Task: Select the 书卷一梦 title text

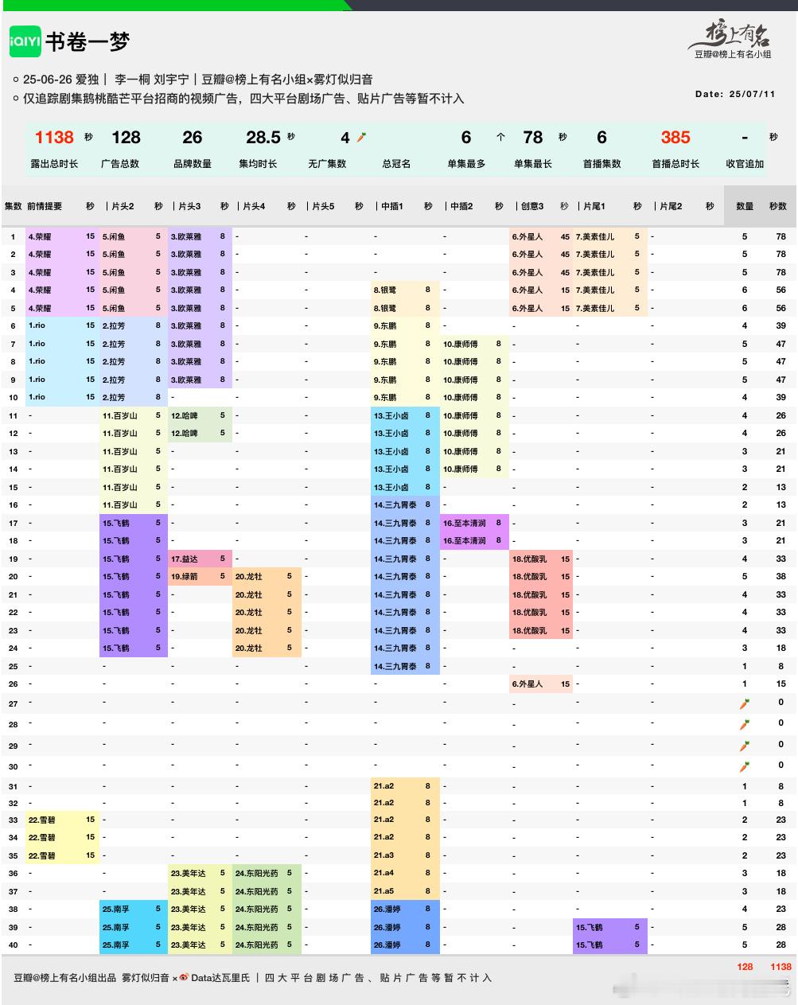Action: pyautogui.click(x=87, y=41)
